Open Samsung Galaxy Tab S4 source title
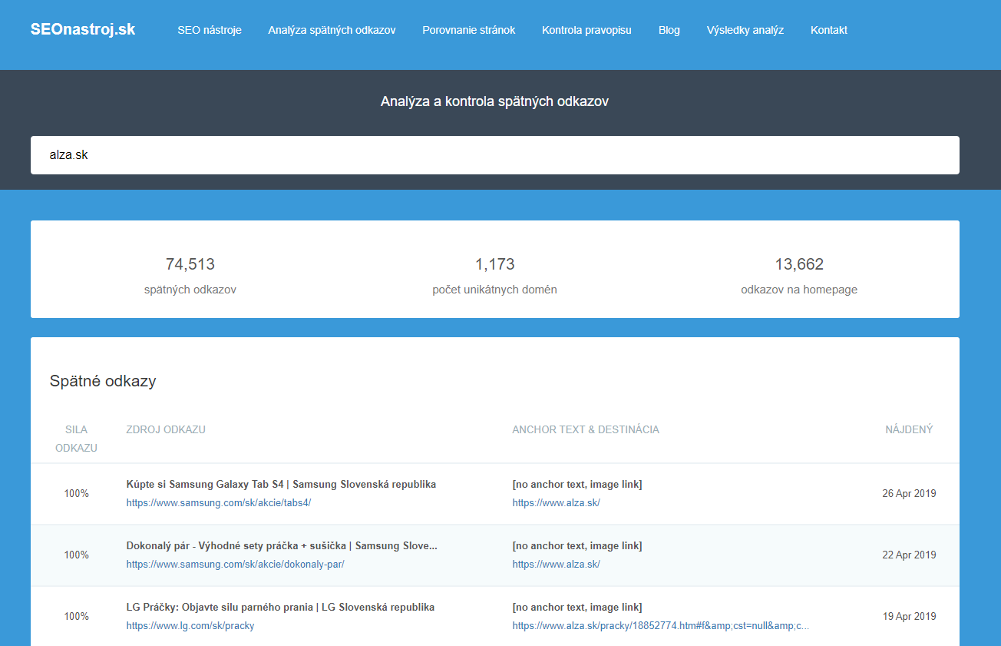1001x646 pixels. pyautogui.click(x=281, y=484)
